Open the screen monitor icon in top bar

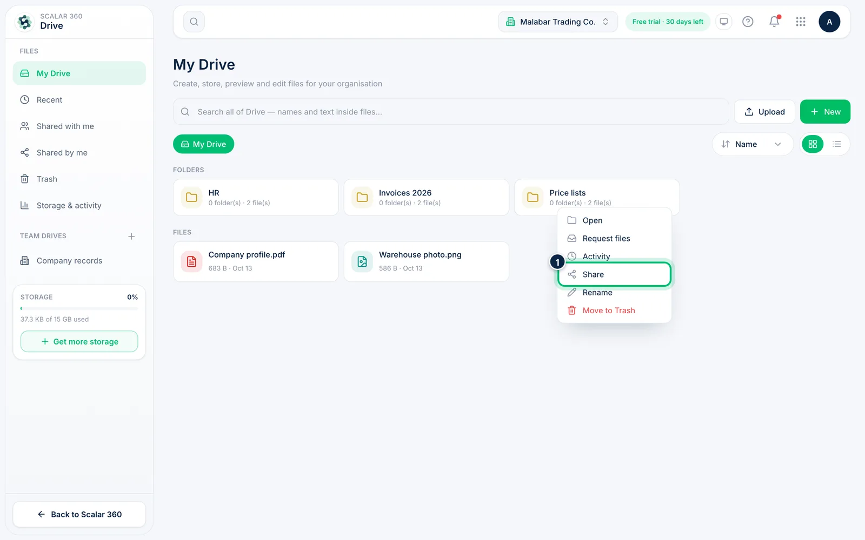pos(723,22)
